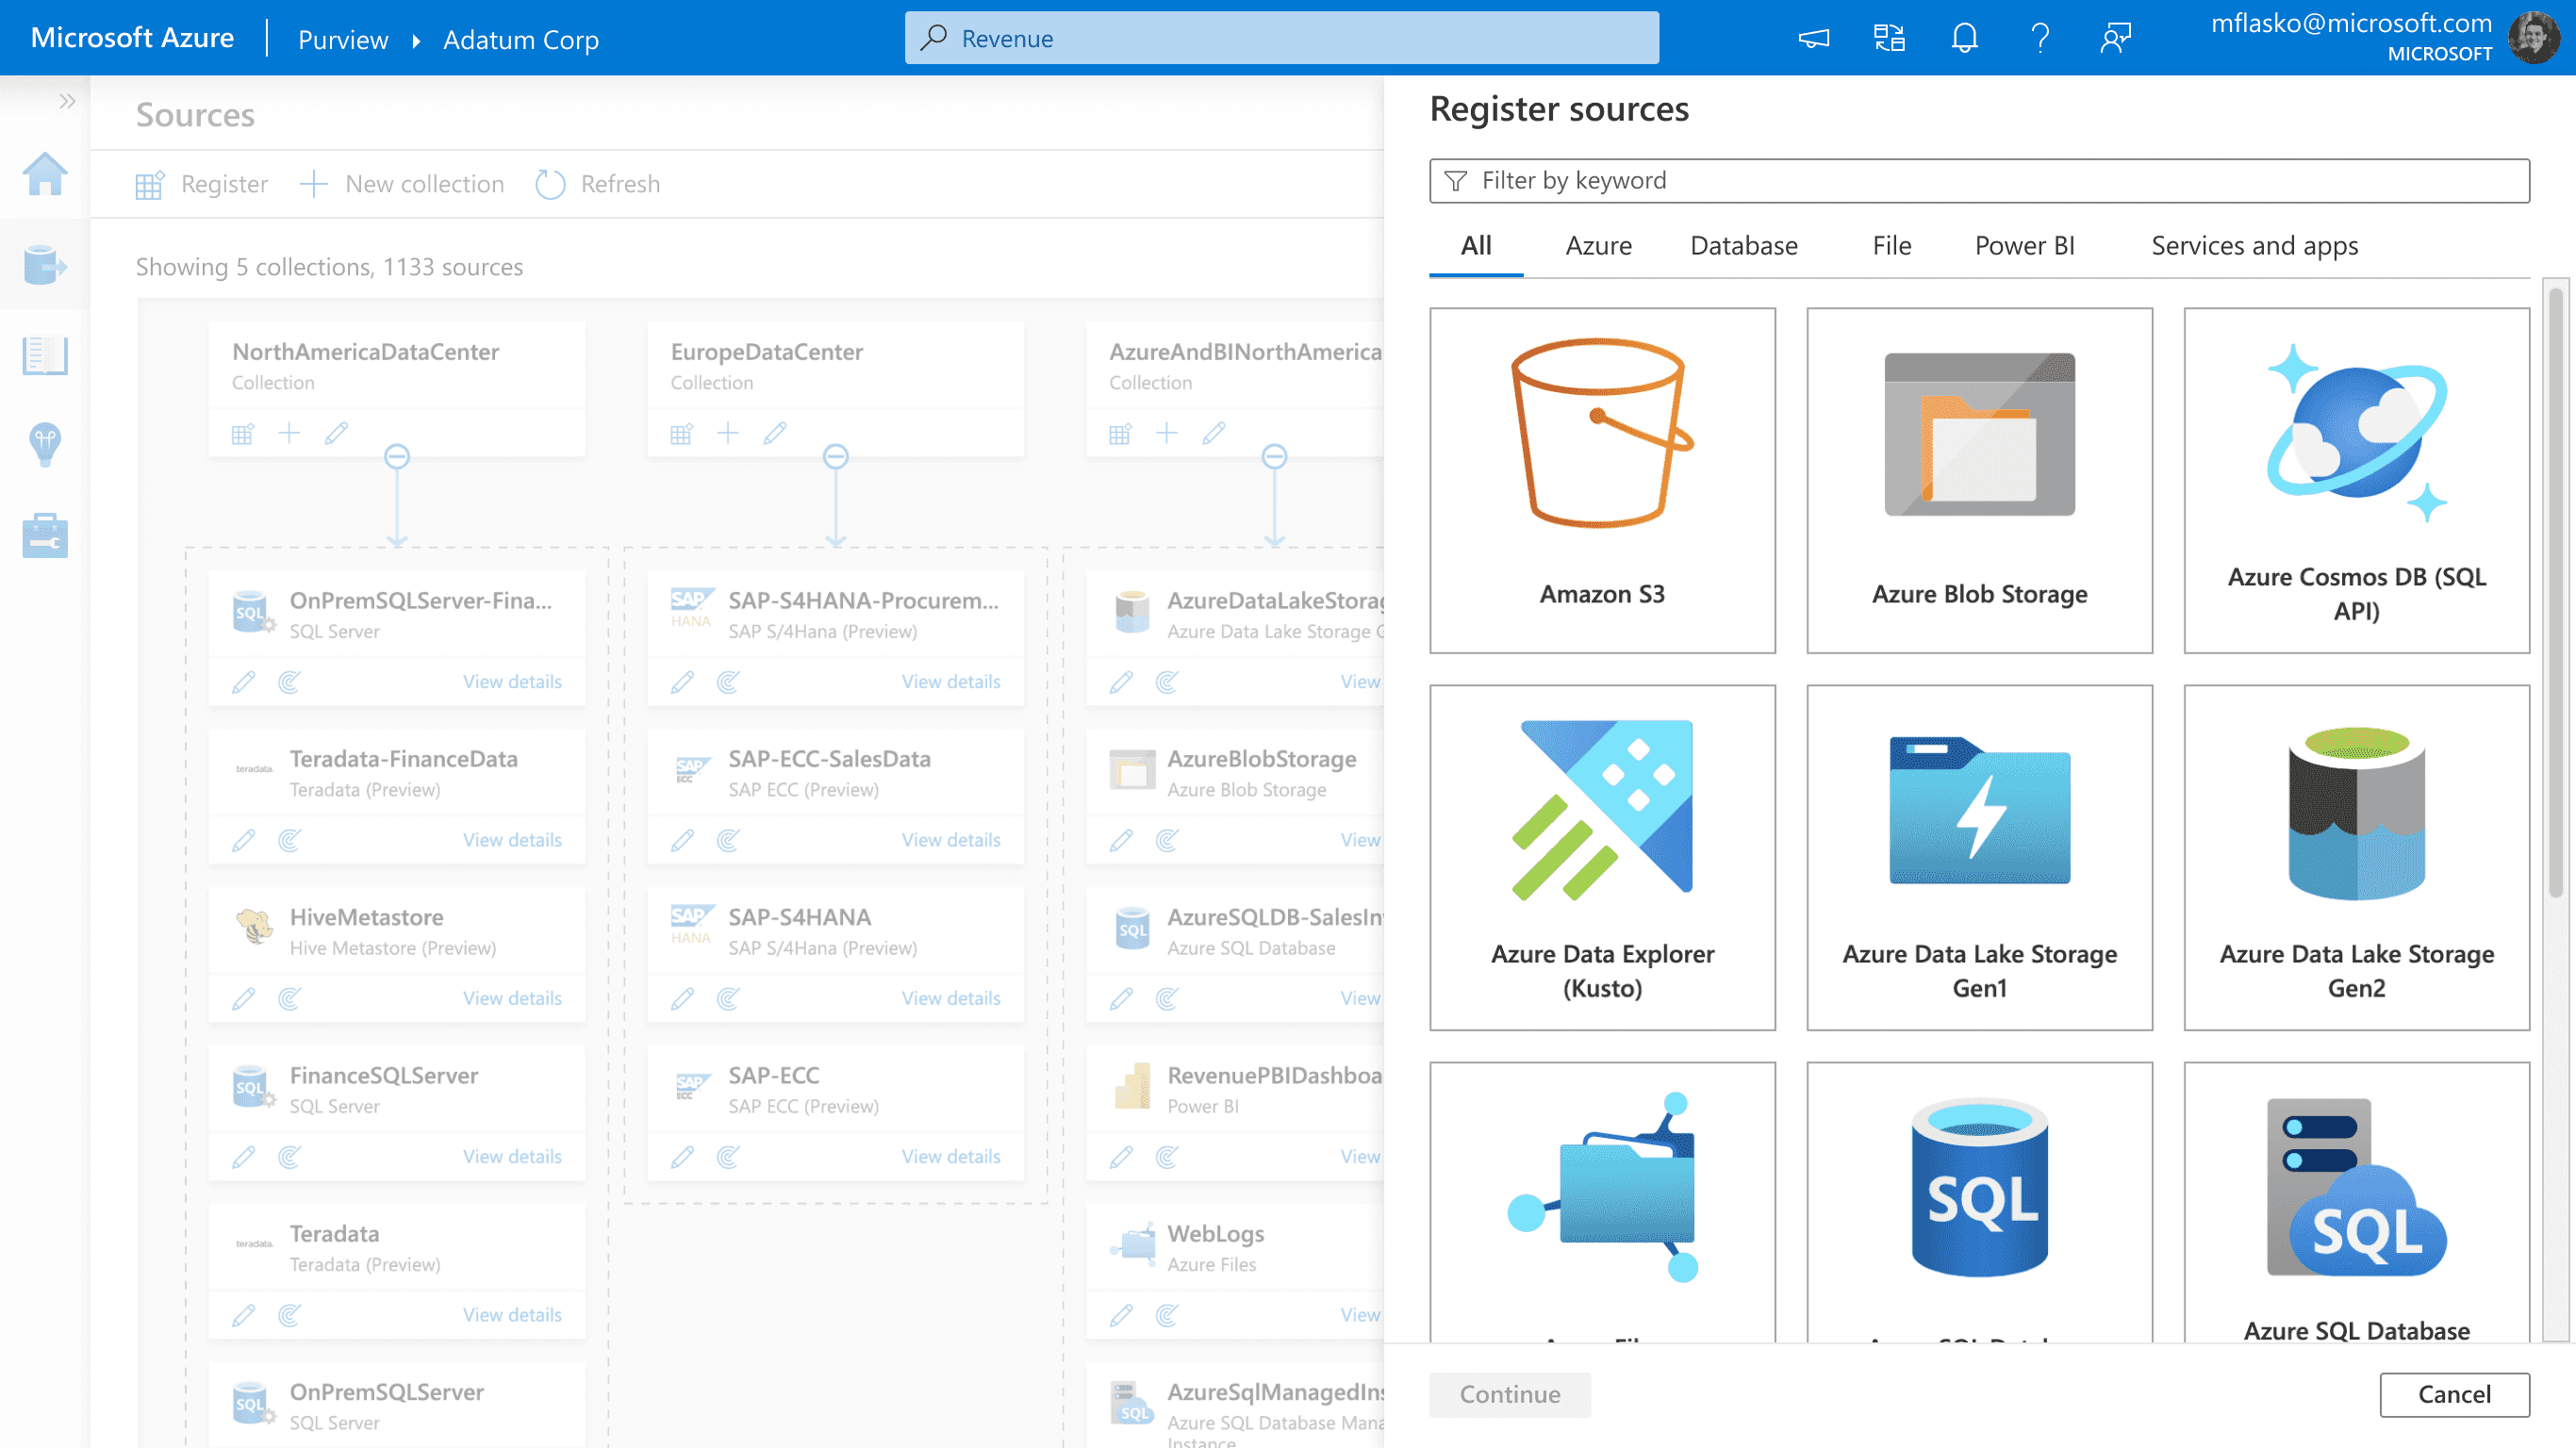View details of FinanceSQLServer source

[512, 1157]
